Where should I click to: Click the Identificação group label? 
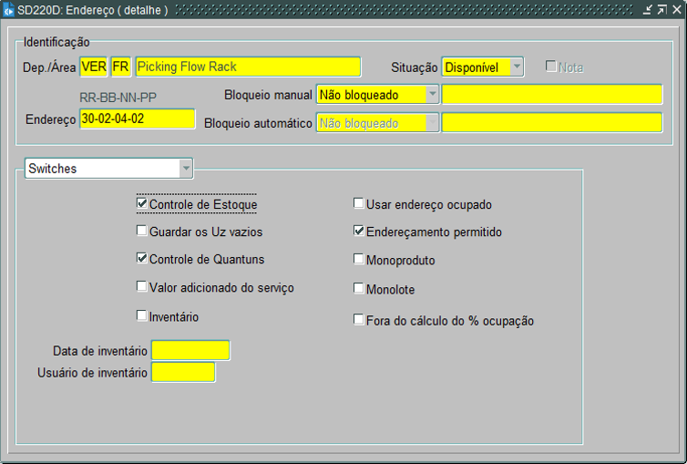click(56, 42)
